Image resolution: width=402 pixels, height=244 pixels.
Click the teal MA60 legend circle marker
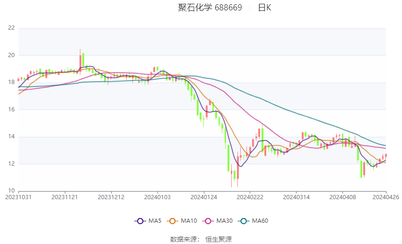[x=244, y=221]
